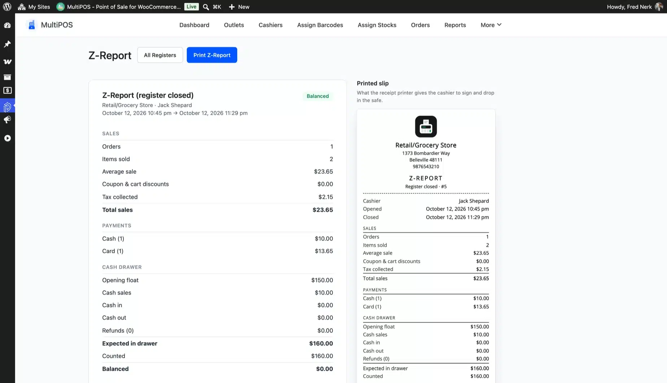Switch to the Outlets tab
The width and height of the screenshot is (667, 383).
[234, 25]
